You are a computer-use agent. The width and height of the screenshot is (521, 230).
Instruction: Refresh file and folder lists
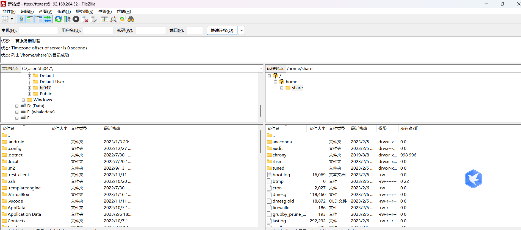58,19
